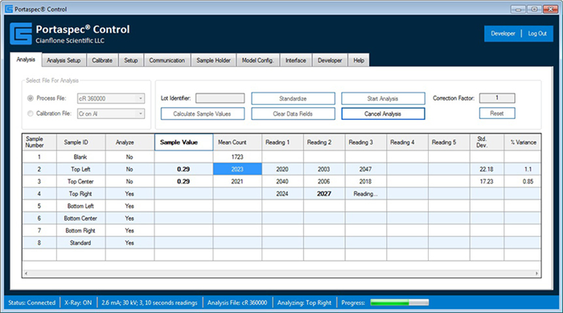Click the Reading 3 value 2047
563x313 pixels.
coord(365,169)
